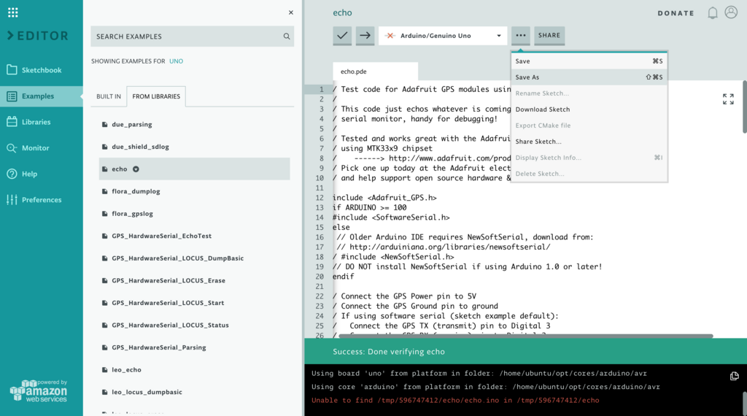Open the Examples sidebar item
Screen dimensions: 747x416
(x=42, y=96)
